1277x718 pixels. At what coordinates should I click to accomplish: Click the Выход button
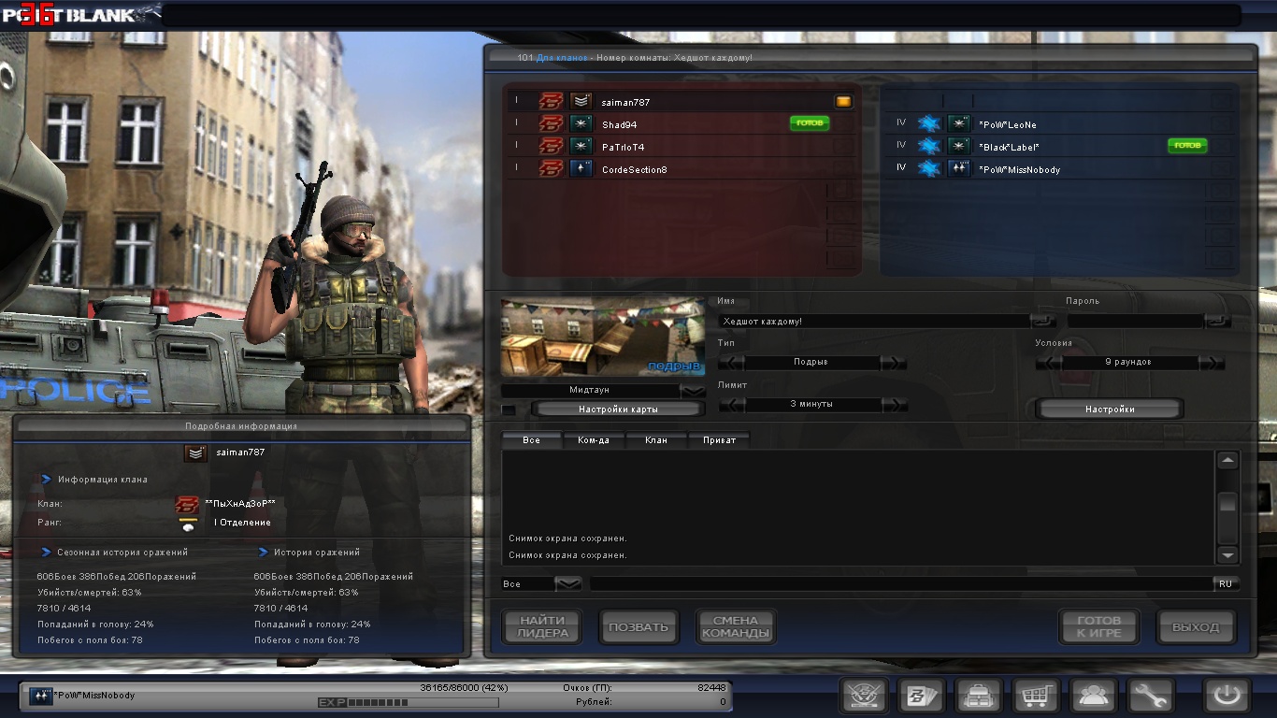[1196, 626]
